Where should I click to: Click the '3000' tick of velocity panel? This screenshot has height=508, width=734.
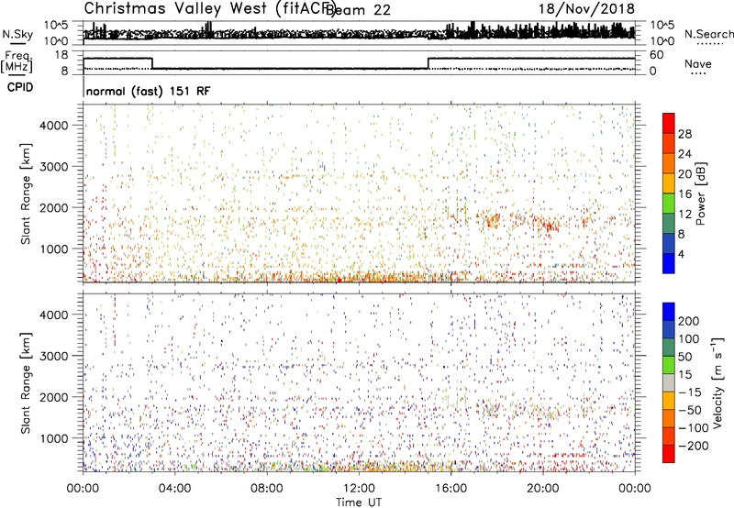tap(54, 356)
